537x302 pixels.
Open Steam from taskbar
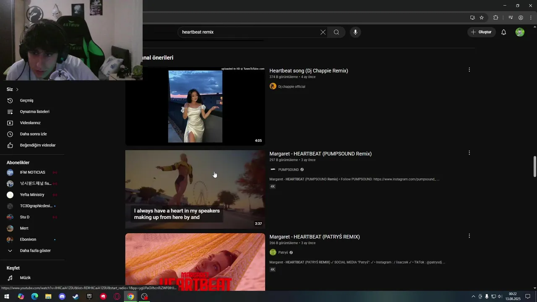coord(76,297)
